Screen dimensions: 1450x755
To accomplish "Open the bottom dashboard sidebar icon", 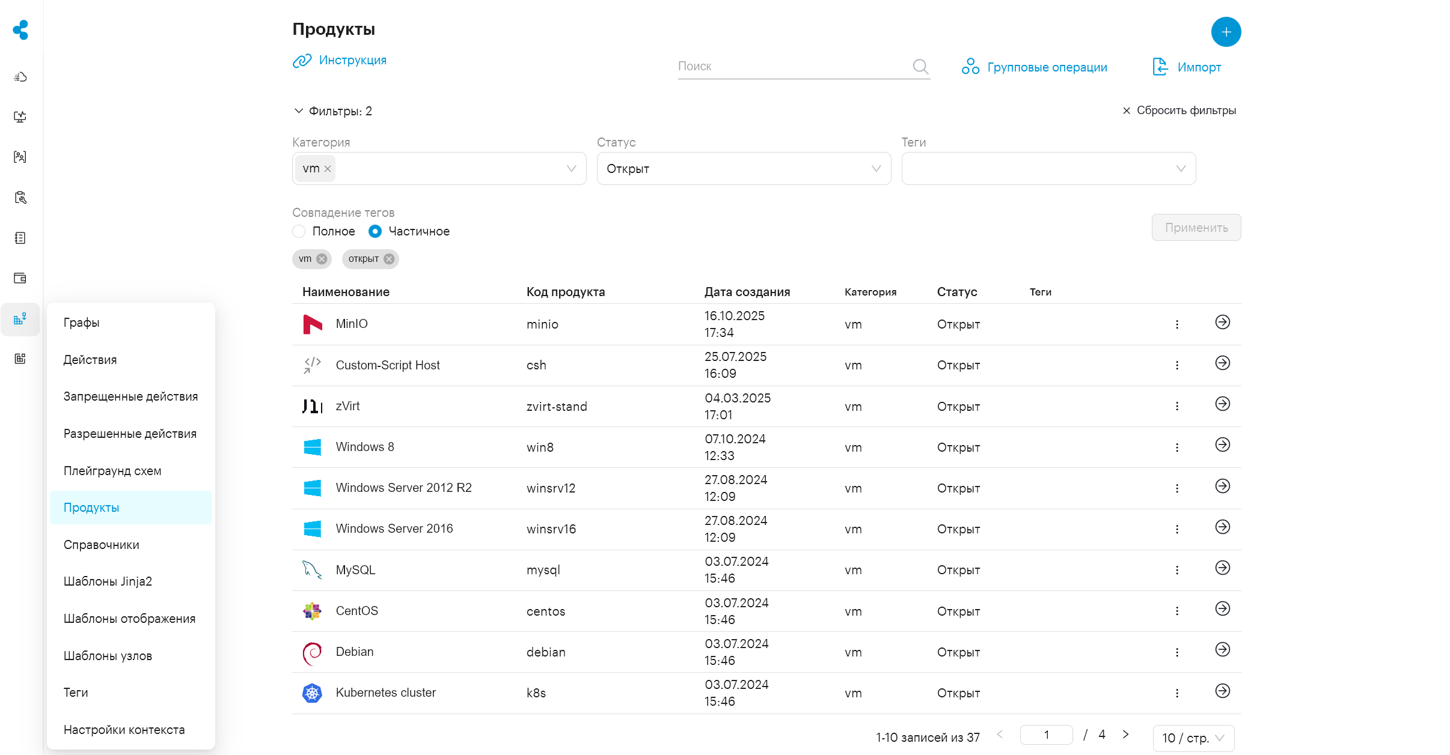I will (x=20, y=359).
